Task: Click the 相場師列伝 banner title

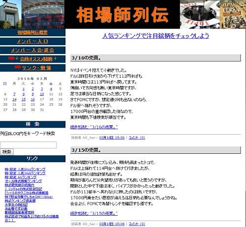Action: pos(122,14)
